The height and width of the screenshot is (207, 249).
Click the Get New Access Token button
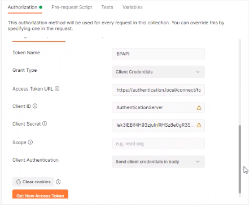(40, 195)
